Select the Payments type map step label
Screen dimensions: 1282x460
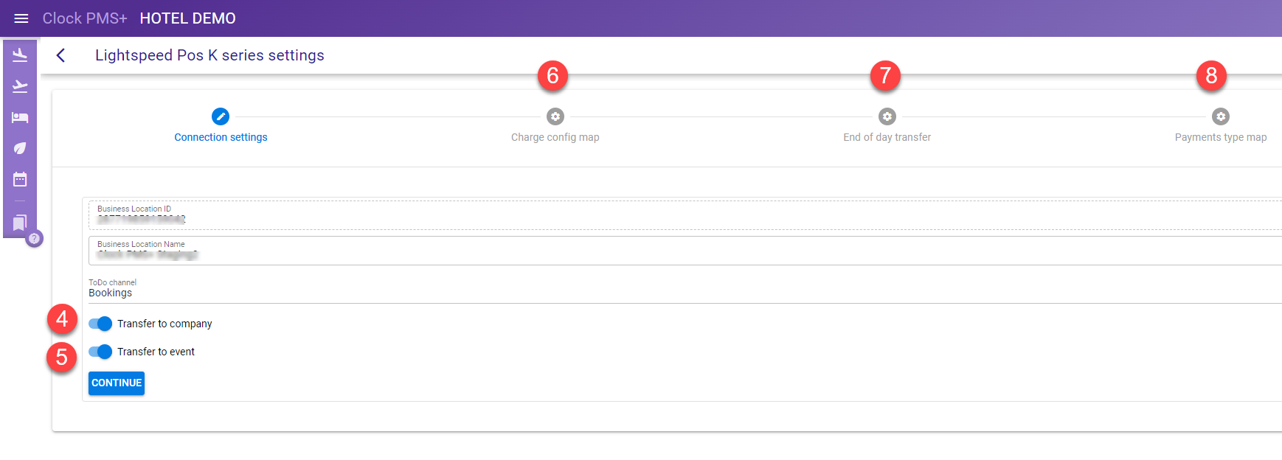point(1221,137)
